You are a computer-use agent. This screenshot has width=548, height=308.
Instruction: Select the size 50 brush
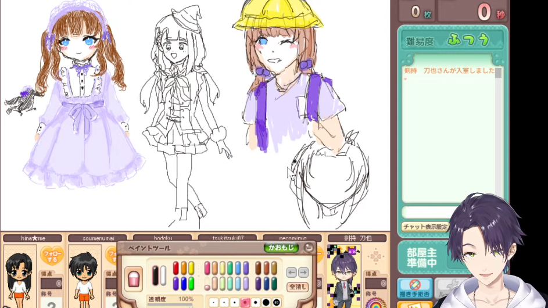(x=277, y=302)
